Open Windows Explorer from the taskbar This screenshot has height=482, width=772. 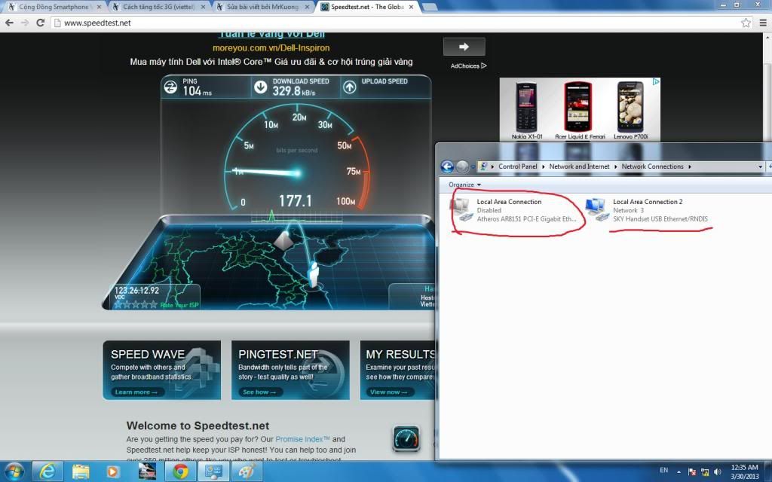tap(81, 471)
